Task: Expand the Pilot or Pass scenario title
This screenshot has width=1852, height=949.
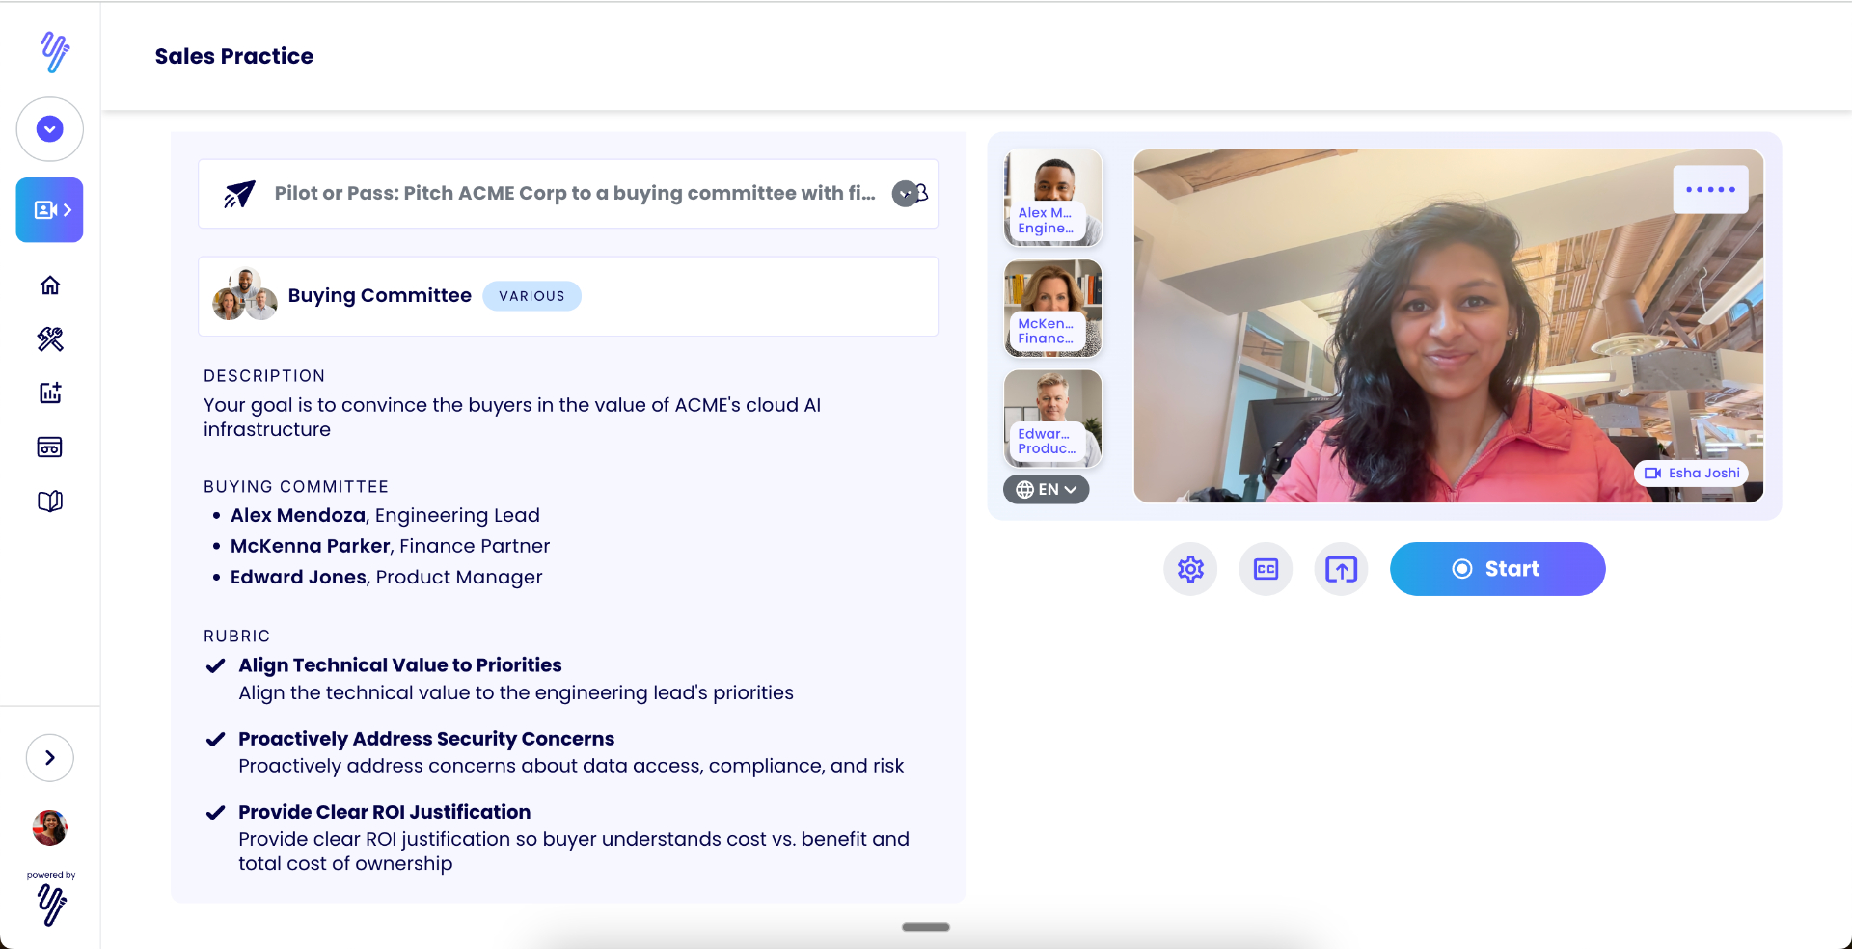Action: (x=905, y=193)
